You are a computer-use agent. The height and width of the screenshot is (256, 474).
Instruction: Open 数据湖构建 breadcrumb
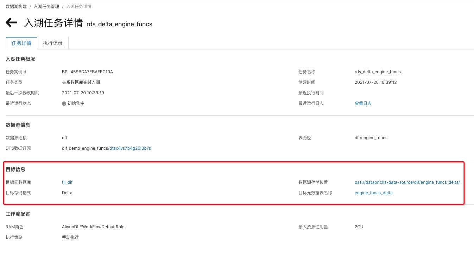click(16, 7)
